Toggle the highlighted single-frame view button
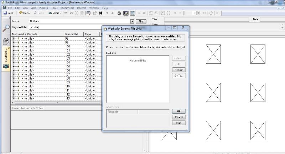This screenshot has width=285, height=154. tap(126, 13)
